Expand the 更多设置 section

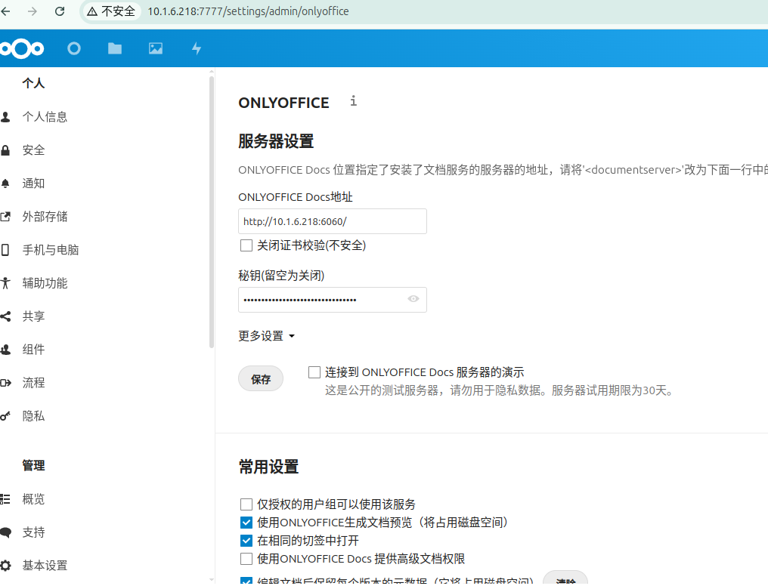click(x=266, y=336)
